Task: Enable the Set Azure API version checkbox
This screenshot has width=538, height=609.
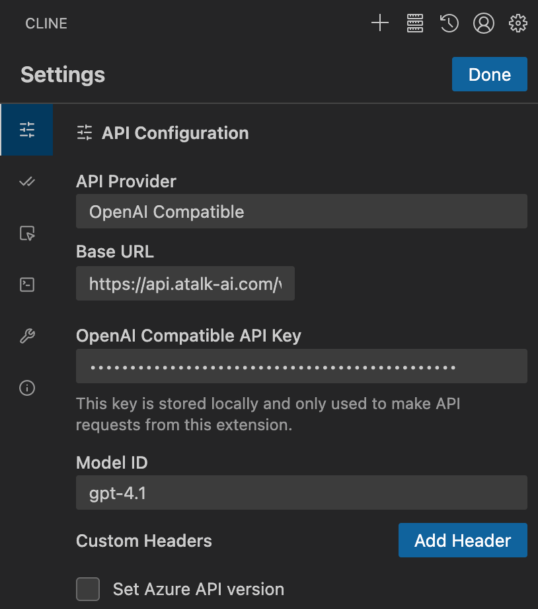Action: point(88,588)
